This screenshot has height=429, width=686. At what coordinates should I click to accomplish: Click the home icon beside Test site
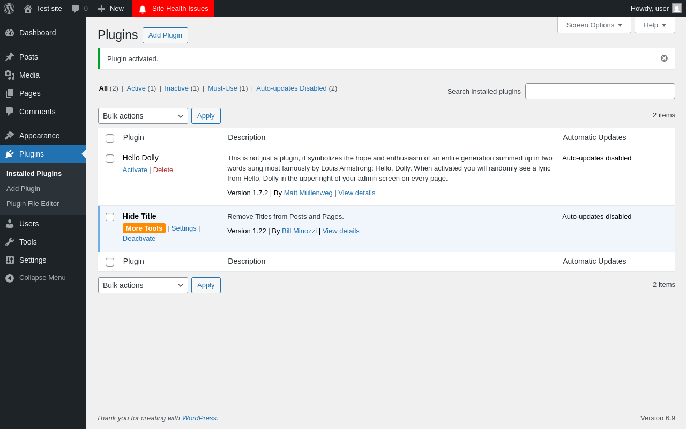click(28, 9)
